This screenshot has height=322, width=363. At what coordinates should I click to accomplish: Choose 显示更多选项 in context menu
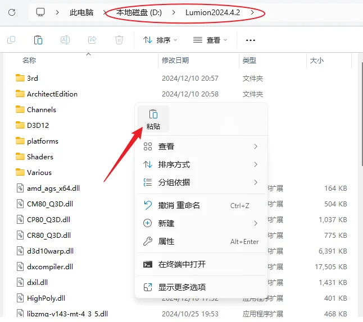pyautogui.click(x=201, y=287)
